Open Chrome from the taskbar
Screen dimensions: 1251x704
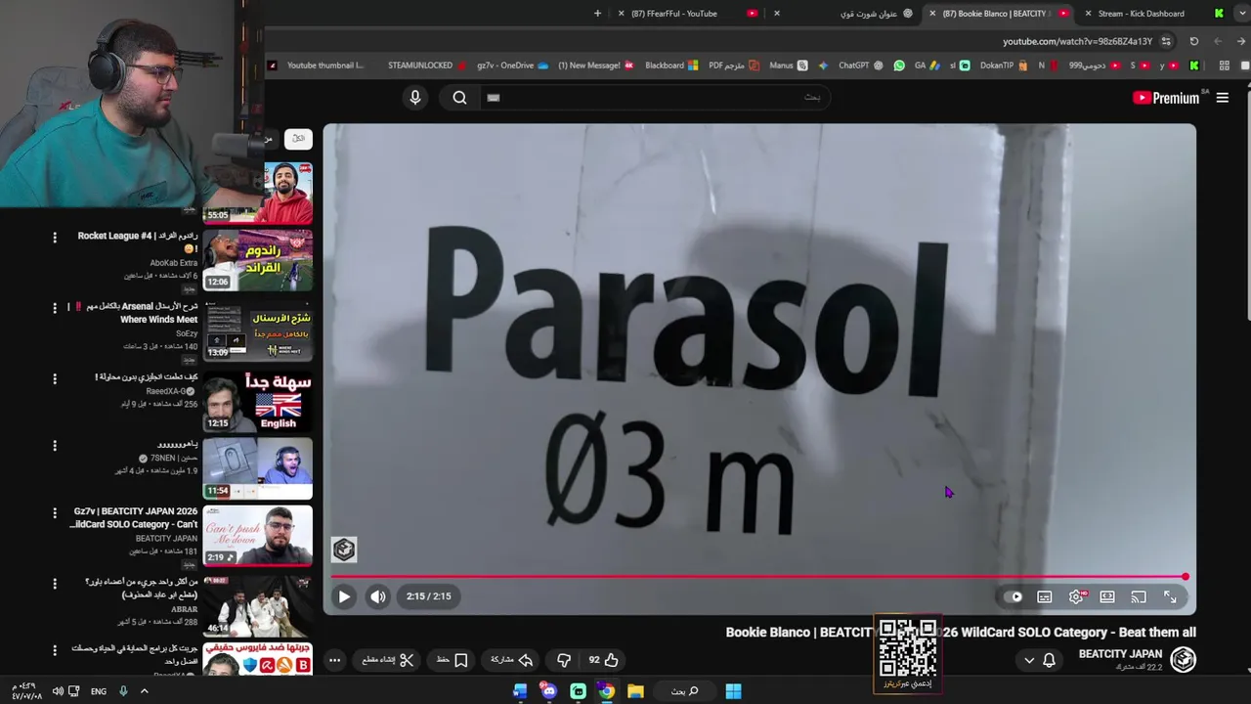[x=606, y=691]
